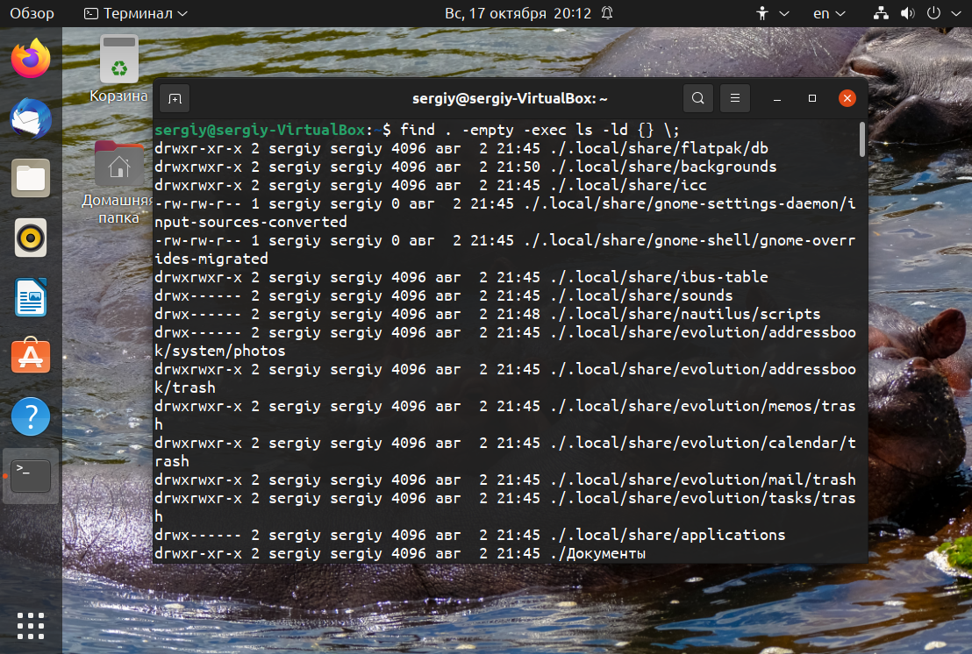Expand the system menu arrow at top right

pyautogui.click(x=956, y=13)
